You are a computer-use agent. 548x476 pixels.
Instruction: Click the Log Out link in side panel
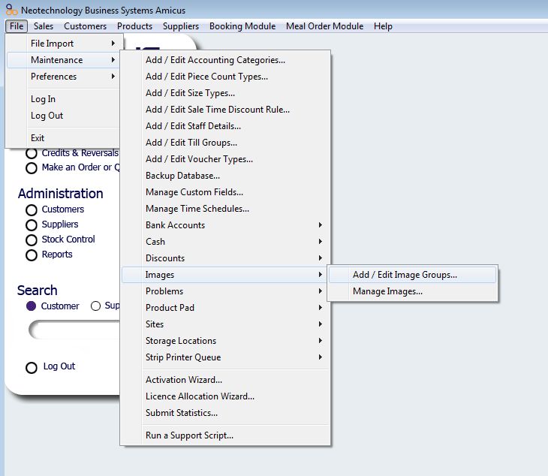59,366
